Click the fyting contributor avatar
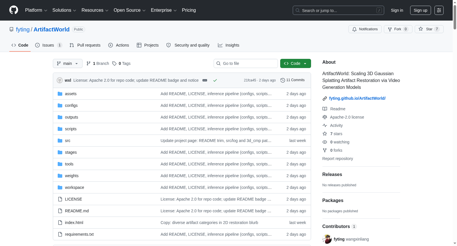Screen dimensions: 457x246 pyautogui.click(x=327, y=239)
